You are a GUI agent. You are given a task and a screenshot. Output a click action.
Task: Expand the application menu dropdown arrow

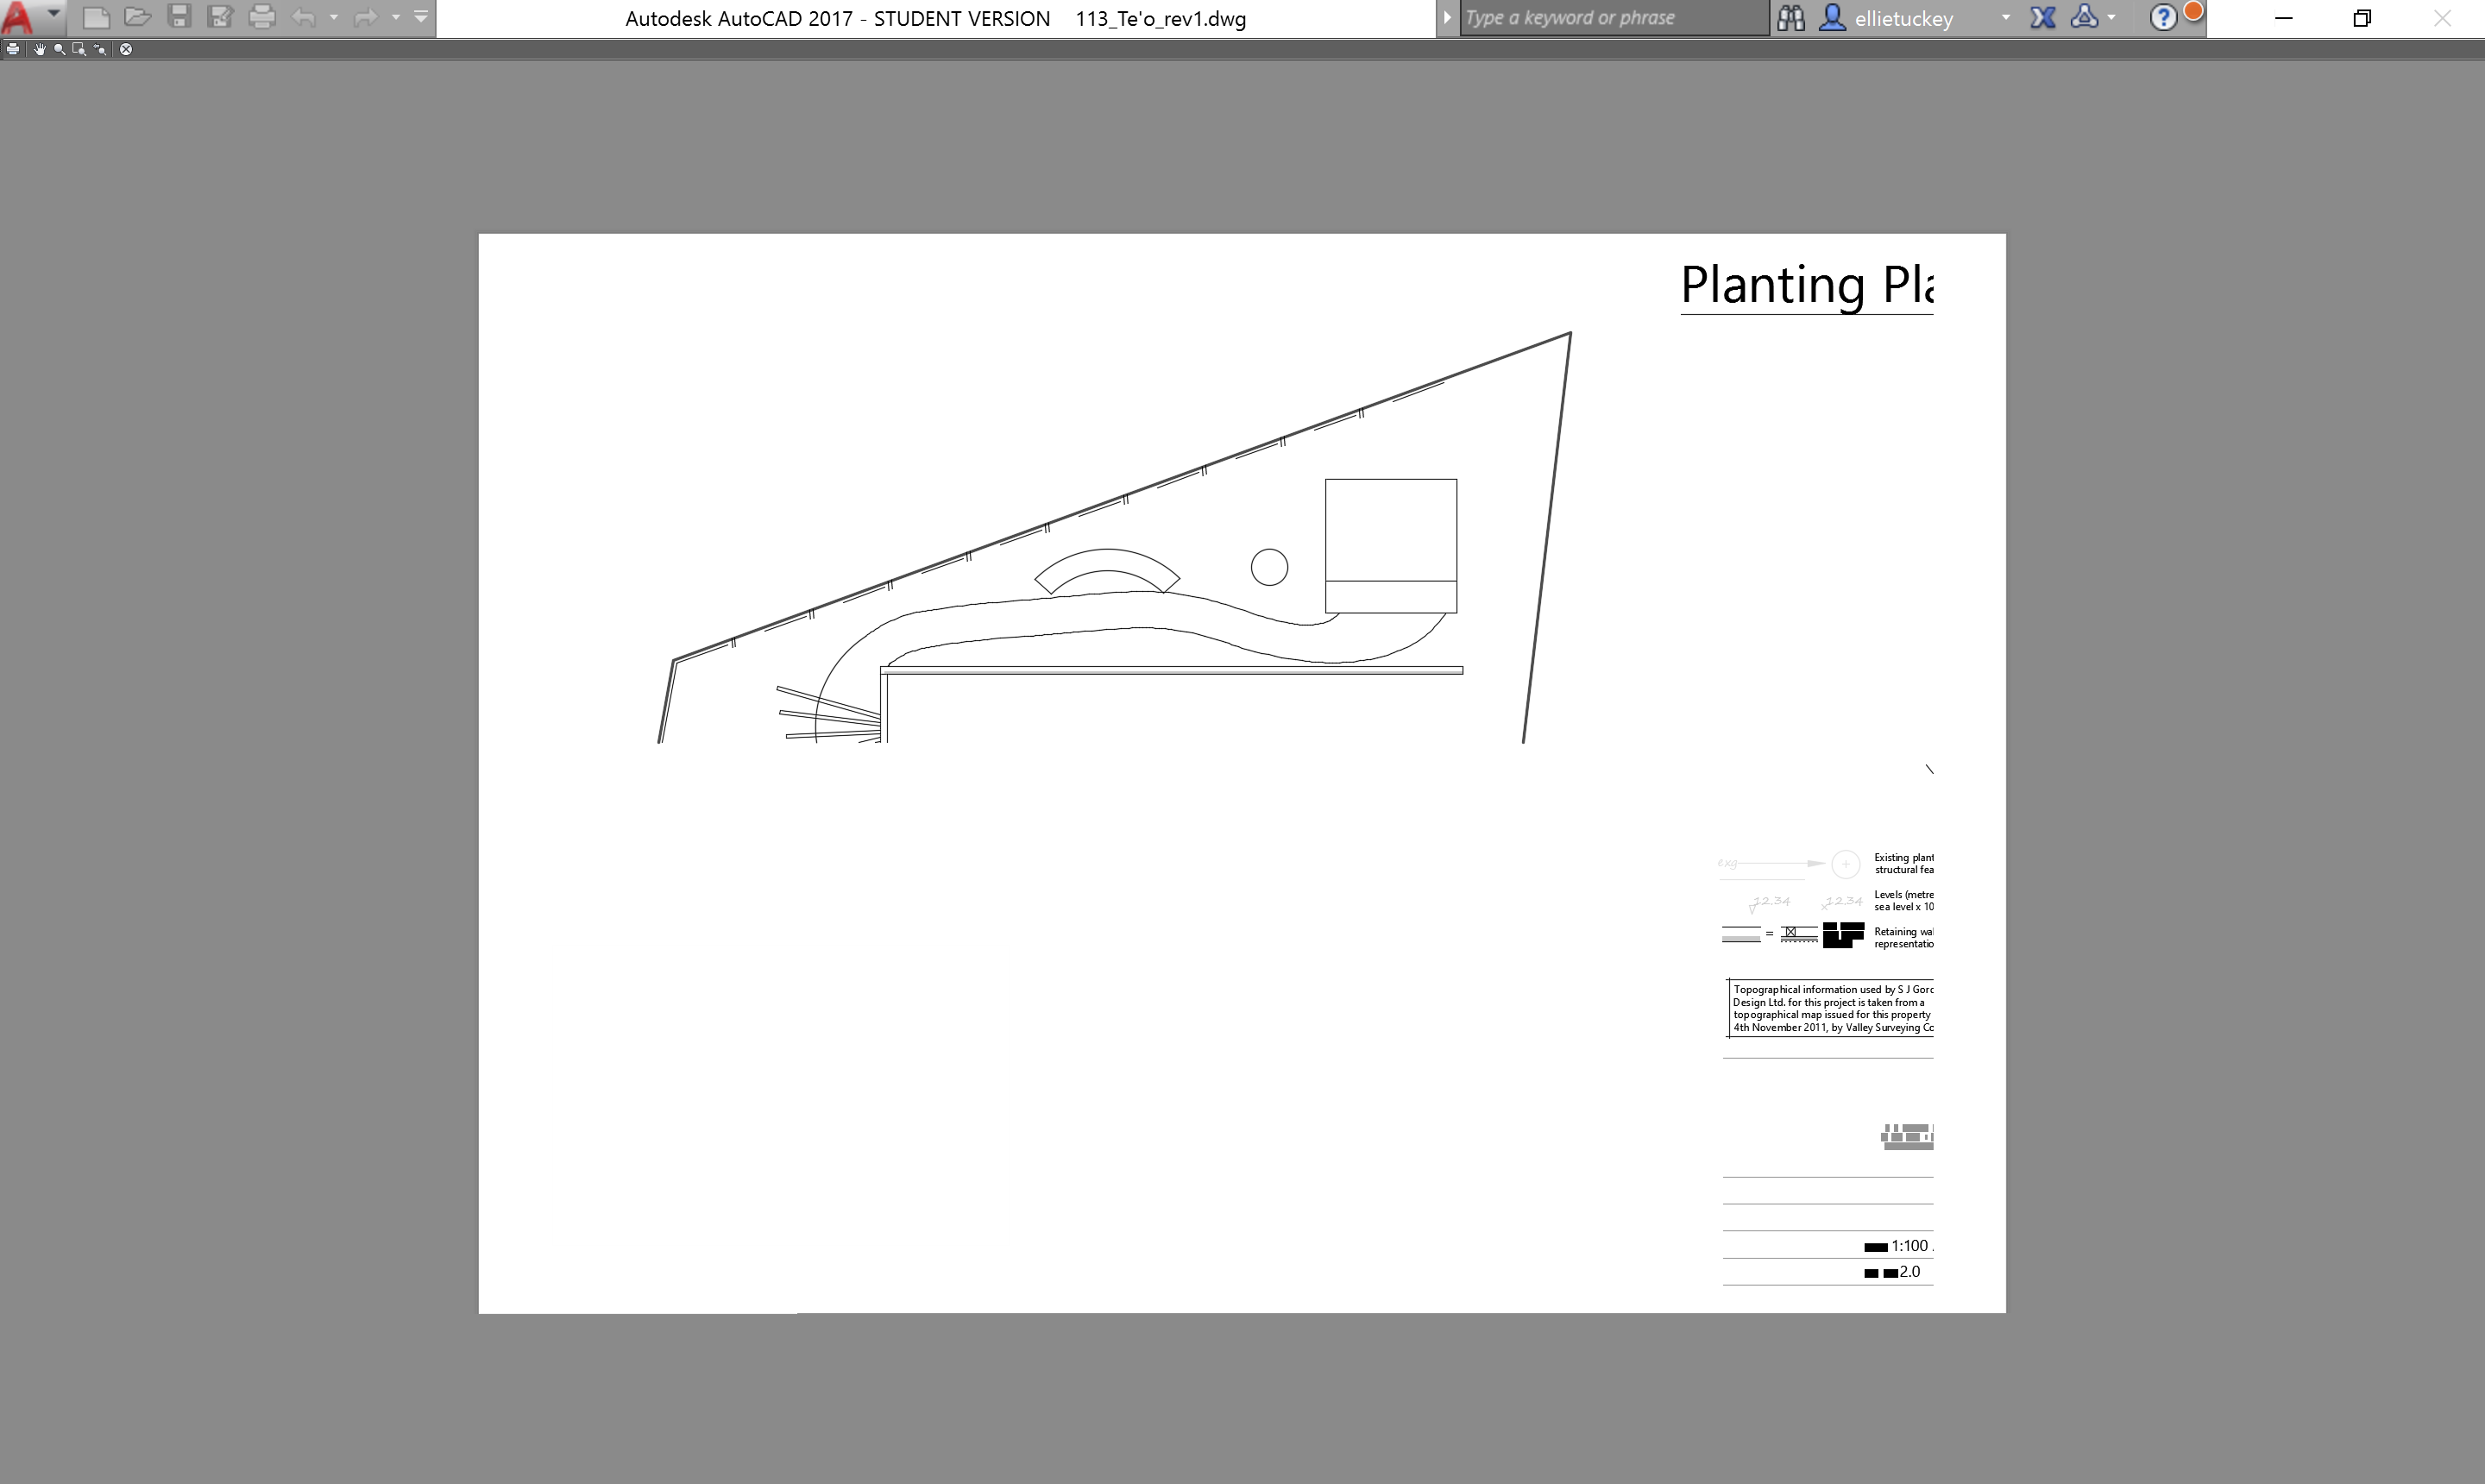point(54,15)
